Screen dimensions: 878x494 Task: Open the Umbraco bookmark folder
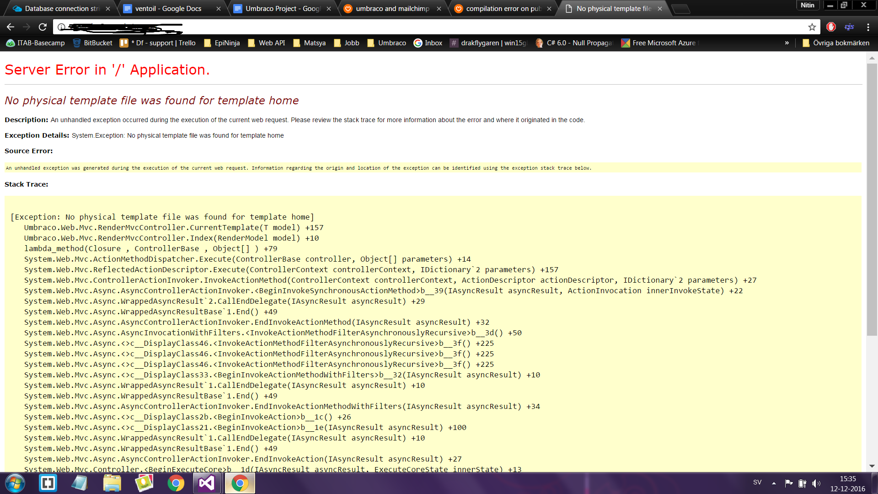tap(386, 43)
